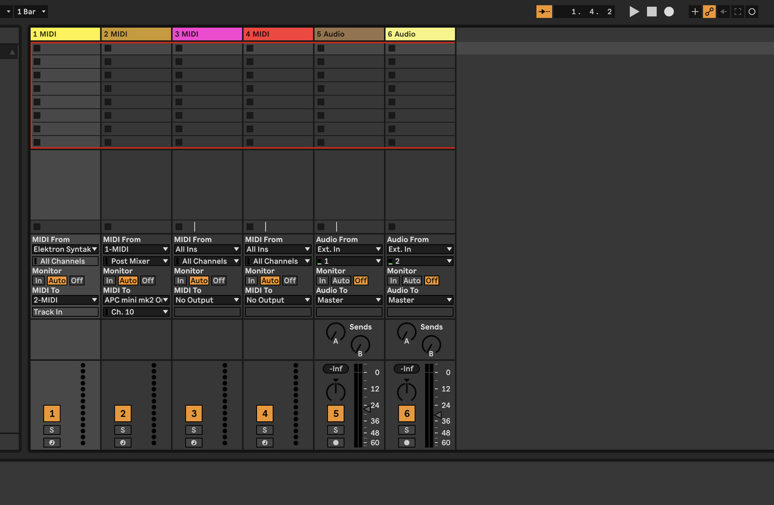Toggle the Automation Arm icon

pyautogui.click(x=709, y=11)
